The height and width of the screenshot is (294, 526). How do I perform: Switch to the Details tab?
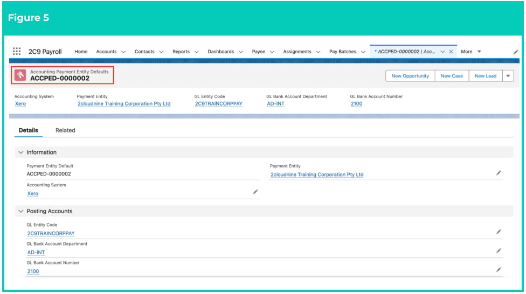point(28,130)
